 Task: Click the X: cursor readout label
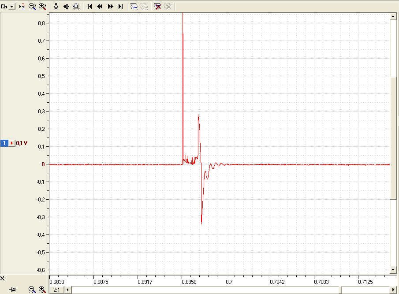3,279
